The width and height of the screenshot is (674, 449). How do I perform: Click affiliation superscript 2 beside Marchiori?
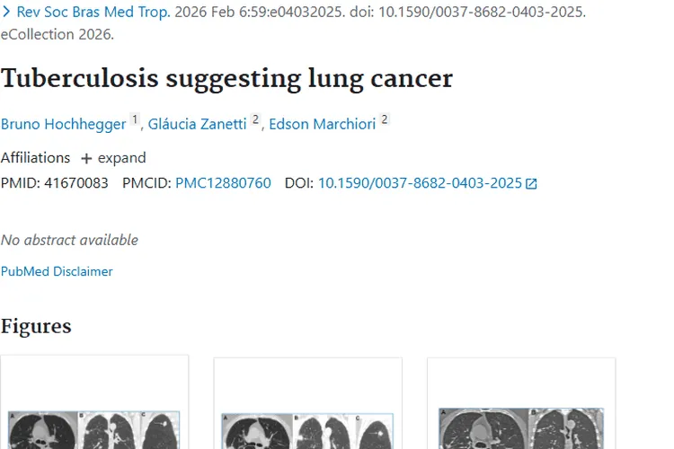pos(384,119)
